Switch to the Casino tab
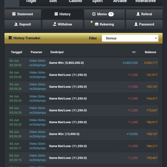167x167 pixels. (75, 1)
